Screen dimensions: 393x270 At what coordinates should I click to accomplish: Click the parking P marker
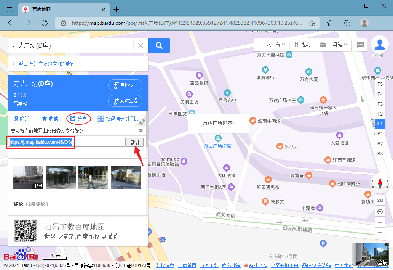[323, 243]
